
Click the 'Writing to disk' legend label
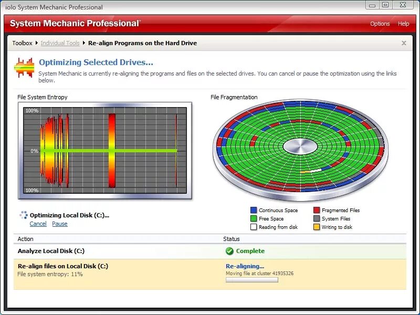(337, 227)
